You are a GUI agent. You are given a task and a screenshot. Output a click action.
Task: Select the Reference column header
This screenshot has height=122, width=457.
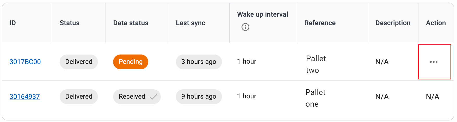coord(320,23)
